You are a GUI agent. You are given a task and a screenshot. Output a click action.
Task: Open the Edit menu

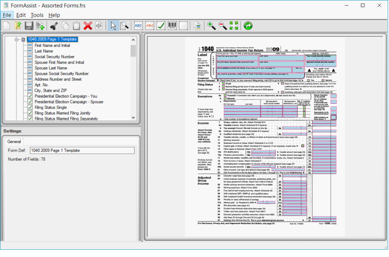coord(20,15)
